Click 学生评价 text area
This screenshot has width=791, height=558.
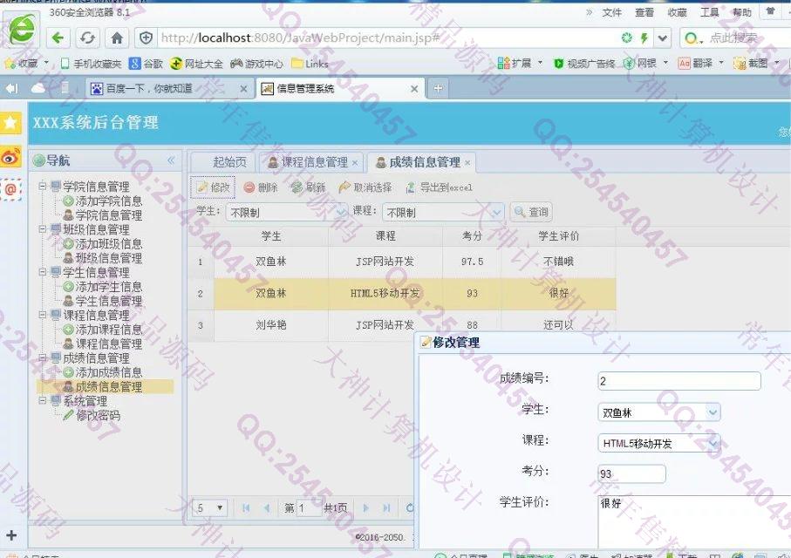pyautogui.click(x=694, y=522)
